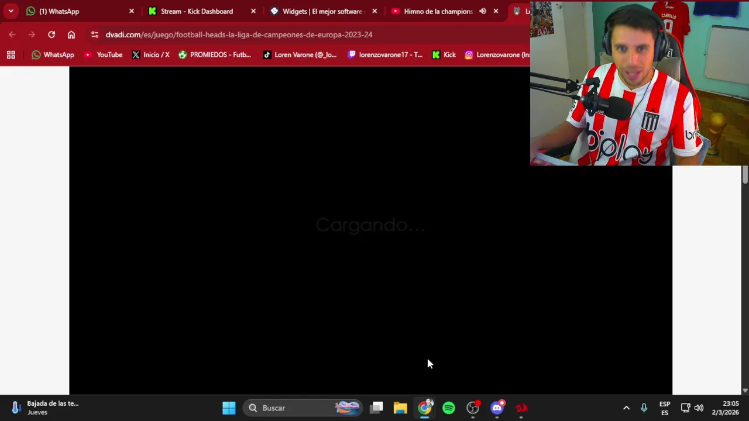Image resolution: width=749 pixels, height=421 pixels.
Task: Open the Kick bookmark
Action: 444,55
